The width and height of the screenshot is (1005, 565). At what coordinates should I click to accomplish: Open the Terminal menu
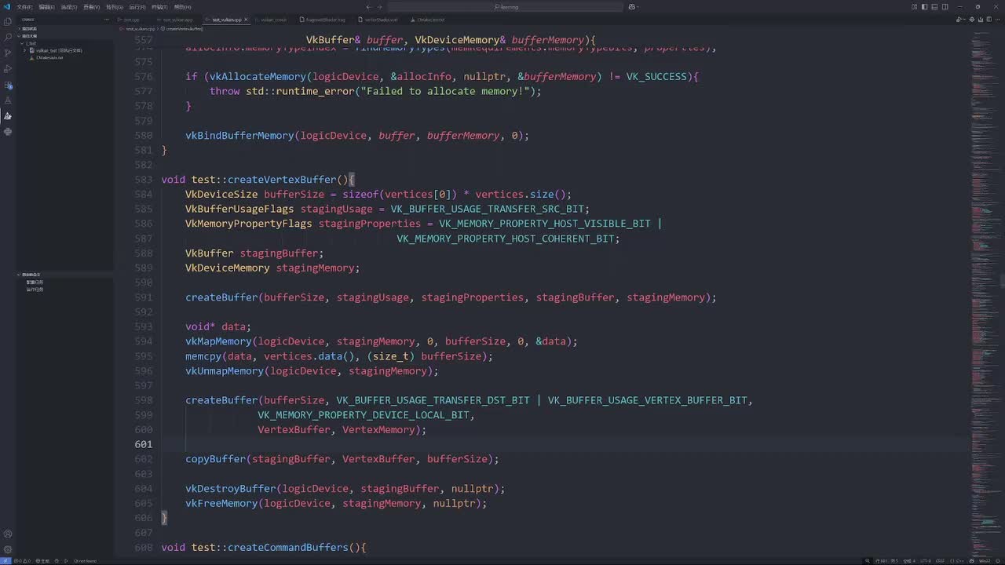point(159,7)
